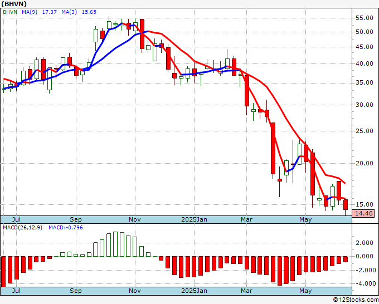Click the 17.37 moving average value
The height and width of the screenshot is (304, 379).
(x=49, y=12)
